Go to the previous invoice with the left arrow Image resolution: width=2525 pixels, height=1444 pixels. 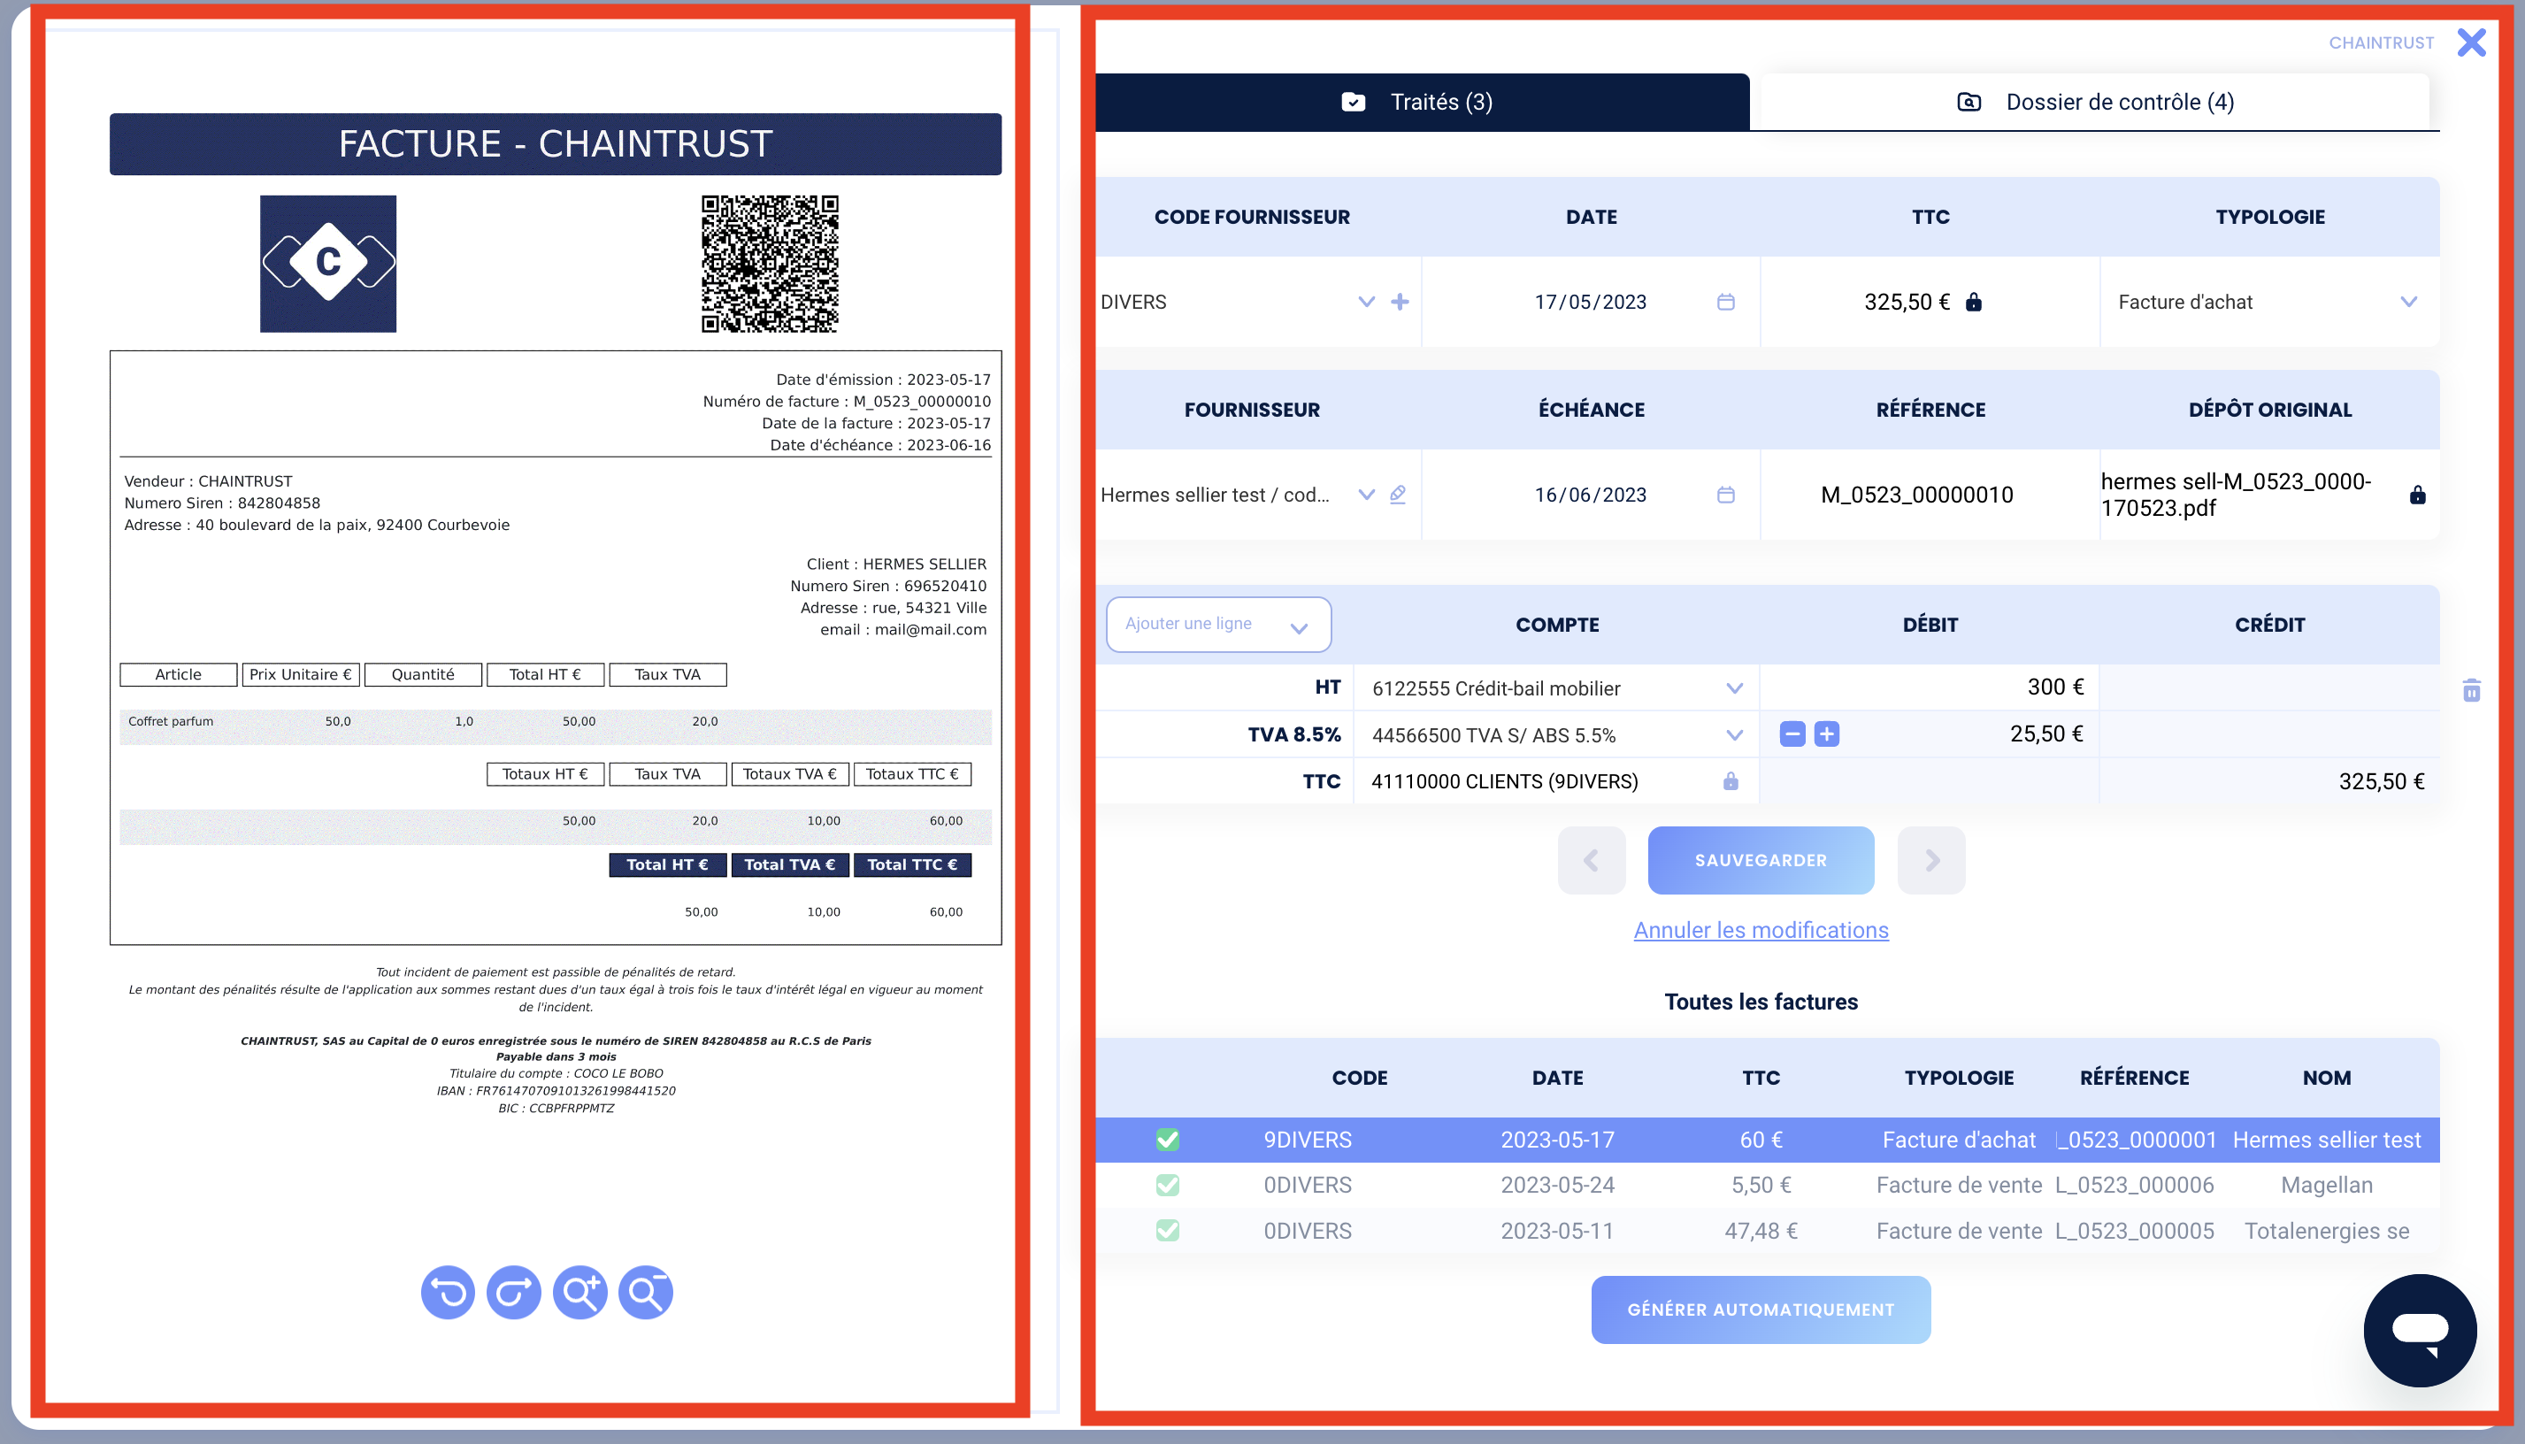click(x=1591, y=860)
